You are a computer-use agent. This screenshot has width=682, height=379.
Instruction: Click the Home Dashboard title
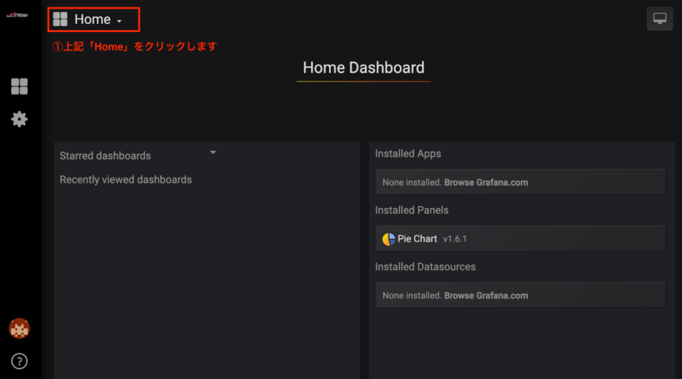364,68
